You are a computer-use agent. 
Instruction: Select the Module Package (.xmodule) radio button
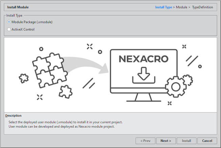(9, 22)
